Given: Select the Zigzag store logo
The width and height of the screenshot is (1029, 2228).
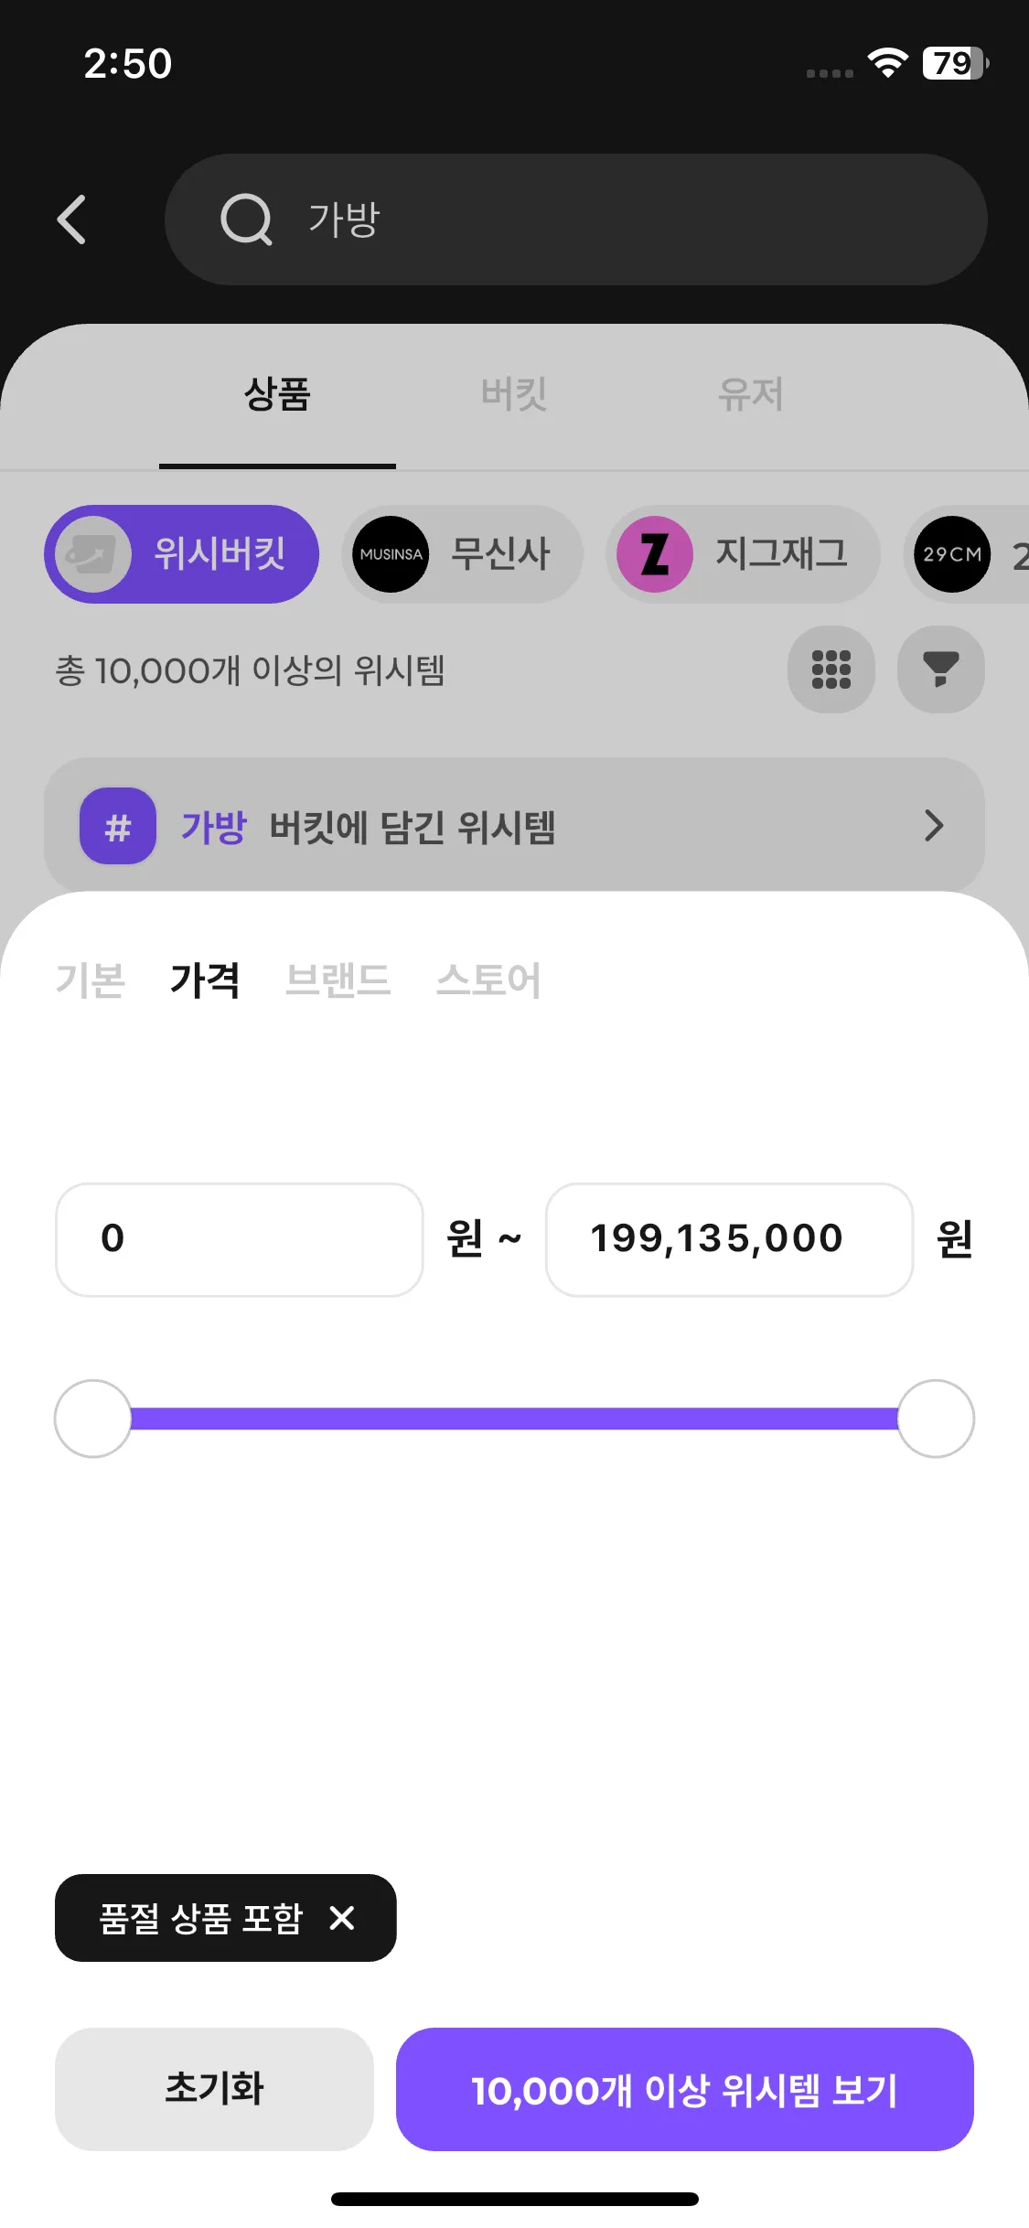Looking at the screenshot, I should (655, 554).
